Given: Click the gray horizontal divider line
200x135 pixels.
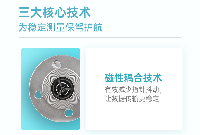Looking at the screenshot, I should [100, 38].
